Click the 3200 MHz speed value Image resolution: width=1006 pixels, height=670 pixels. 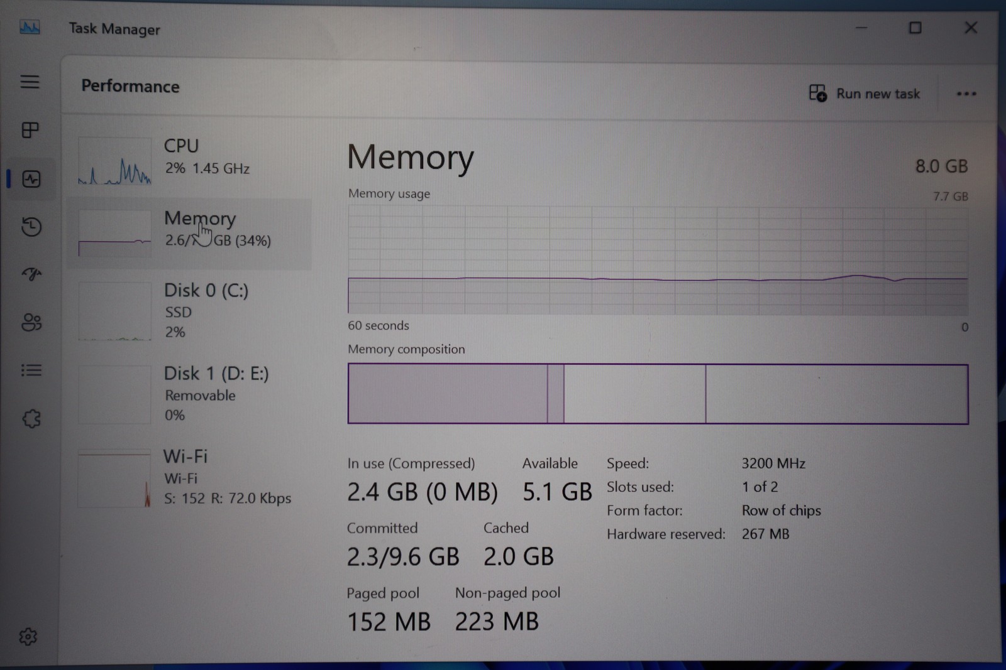[773, 463]
